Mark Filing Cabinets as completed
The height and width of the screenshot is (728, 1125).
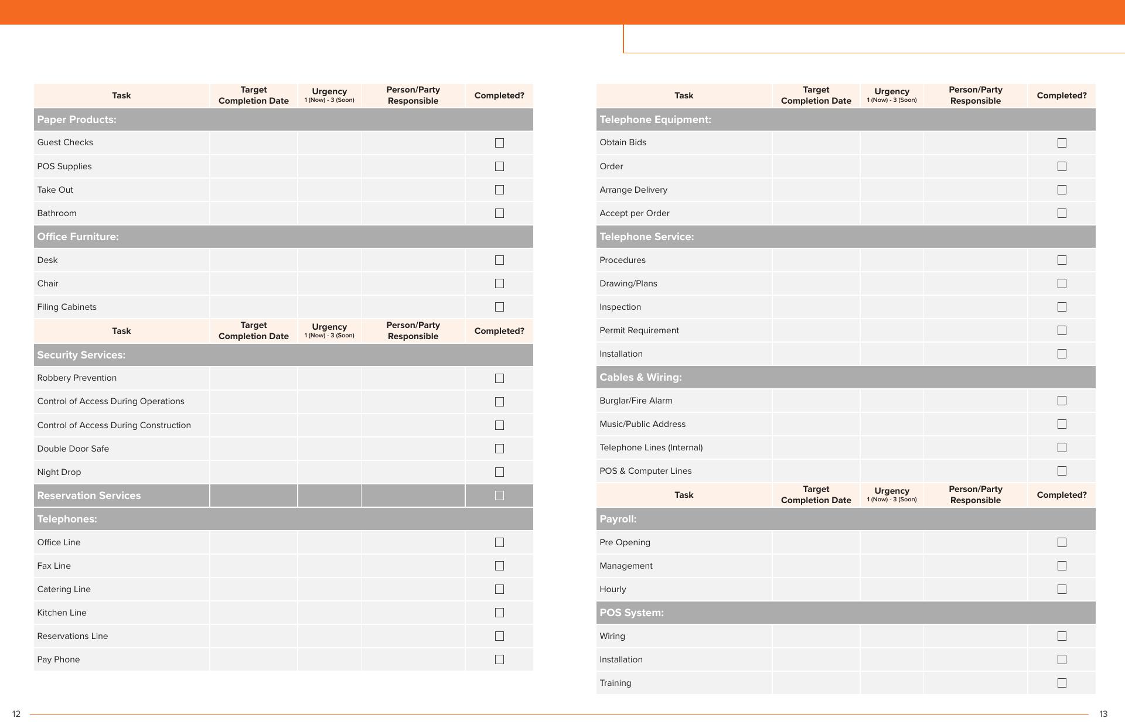tap(499, 307)
